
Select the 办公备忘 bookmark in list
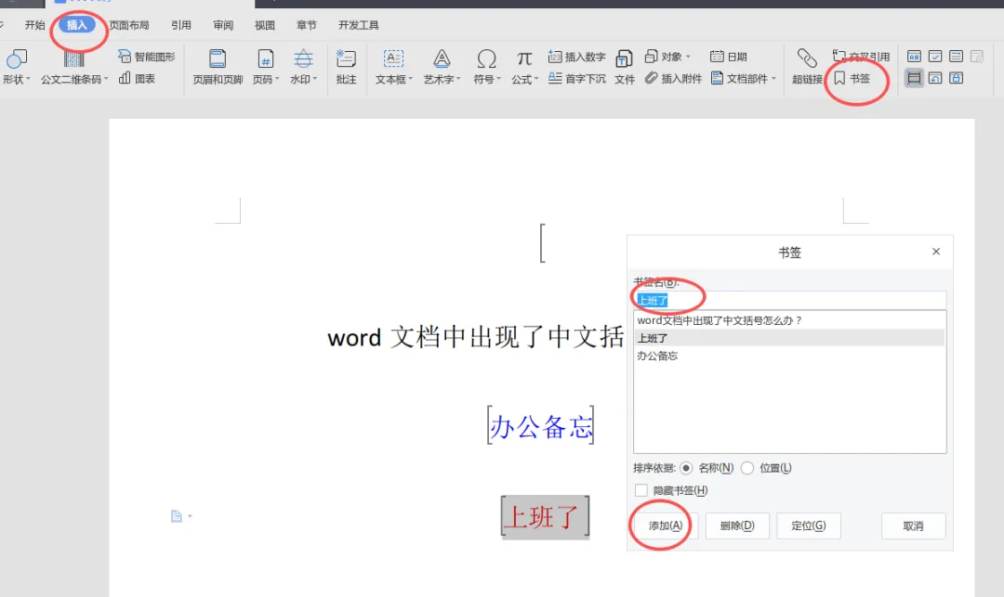coord(789,356)
